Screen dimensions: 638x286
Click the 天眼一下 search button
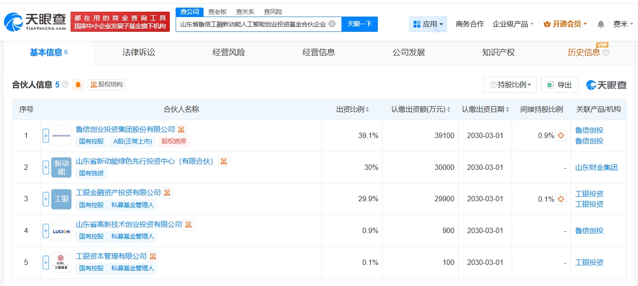[359, 24]
